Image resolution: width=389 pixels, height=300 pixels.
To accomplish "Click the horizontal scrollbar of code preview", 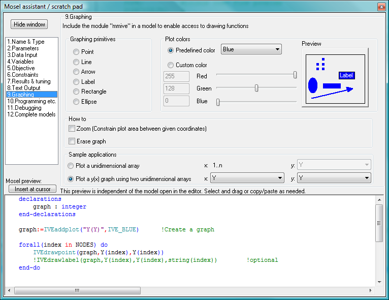I will click(x=77, y=290).
